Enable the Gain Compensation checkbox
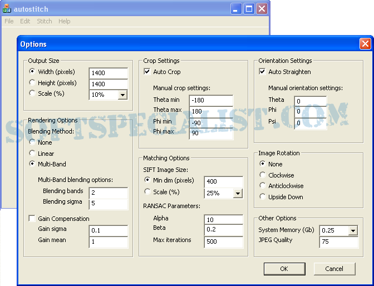 32,219
